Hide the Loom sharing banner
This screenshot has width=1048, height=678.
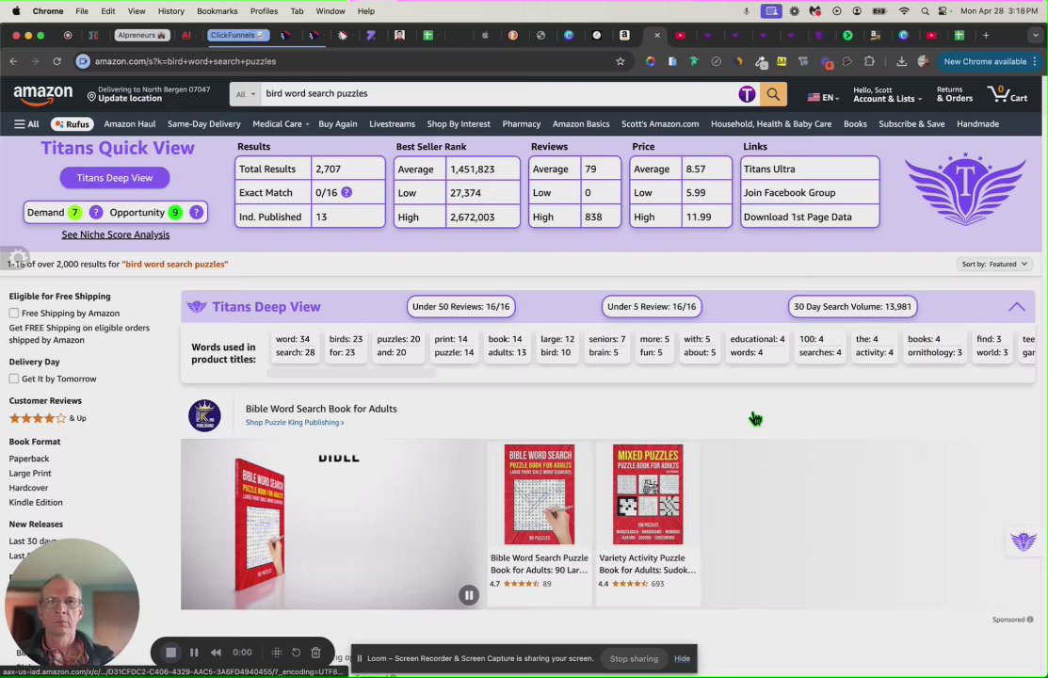tap(682, 658)
